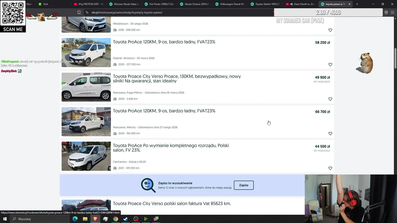Viewport: 397px width, 223px height.
Task: Click the bookmark icon in the address bar
Action: coord(79,12)
